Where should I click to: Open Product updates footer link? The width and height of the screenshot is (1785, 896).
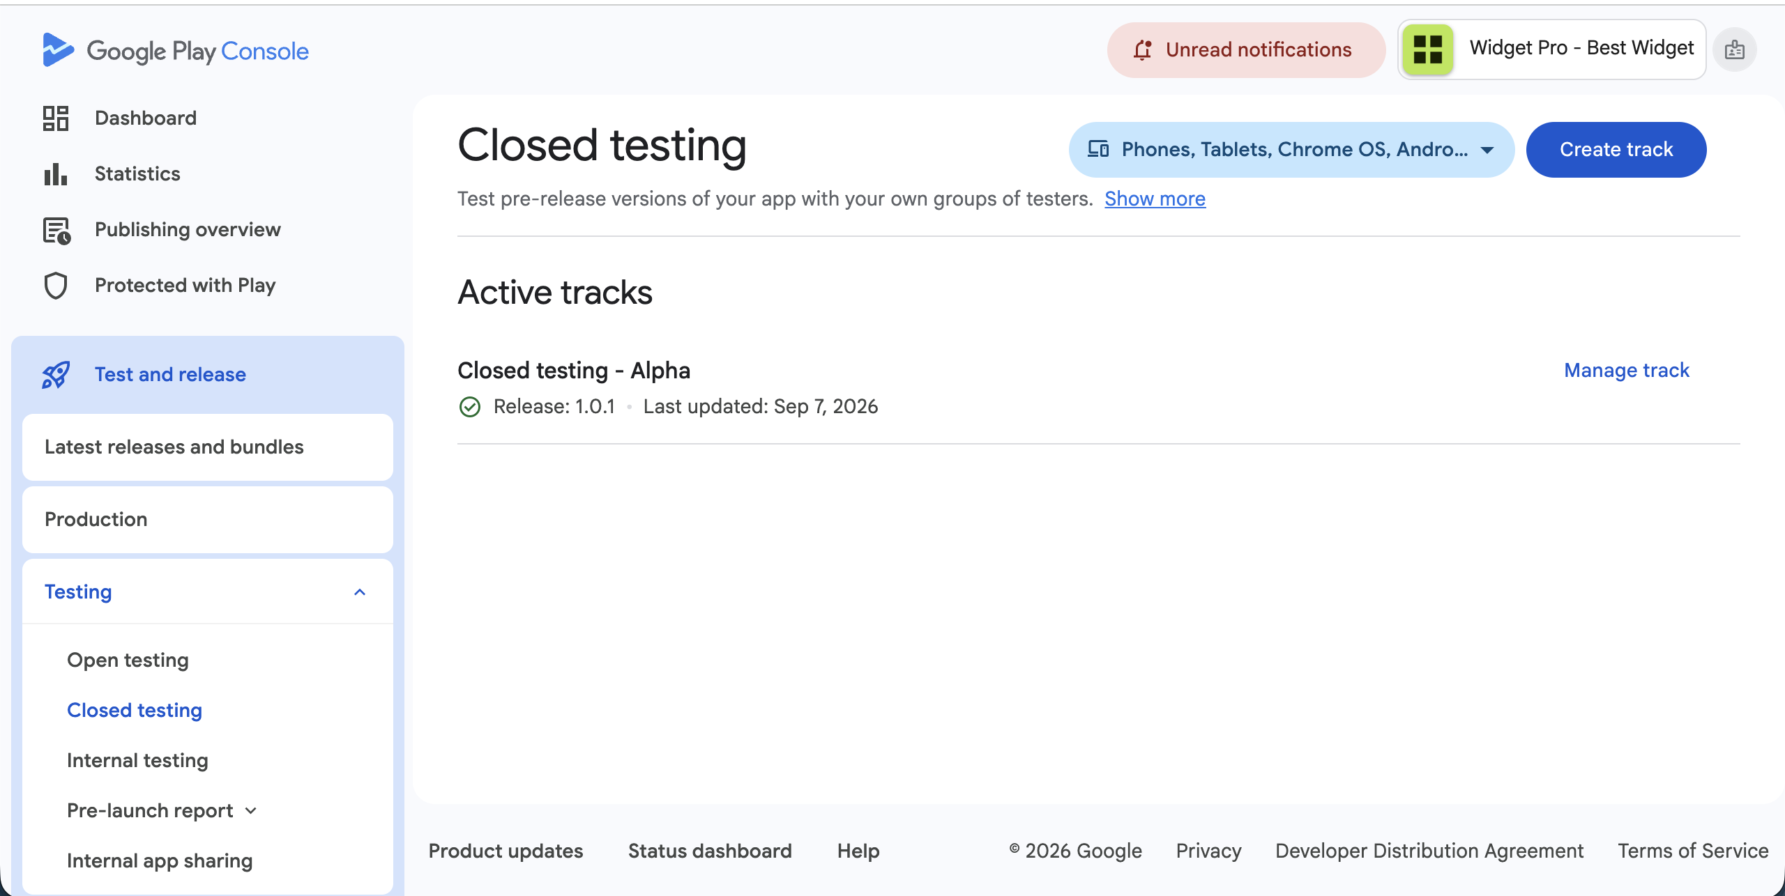[x=506, y=851]
